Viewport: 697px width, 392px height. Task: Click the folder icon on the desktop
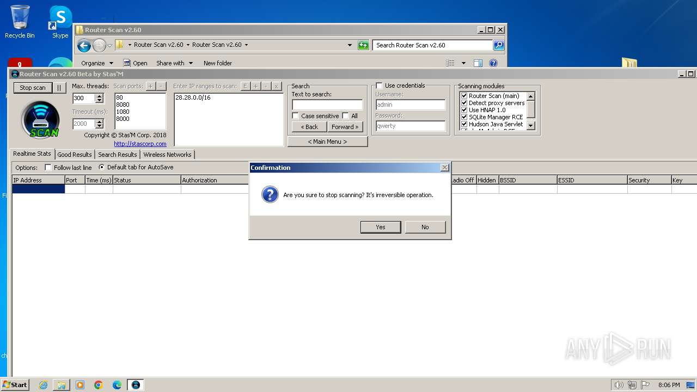pos(629,63)
